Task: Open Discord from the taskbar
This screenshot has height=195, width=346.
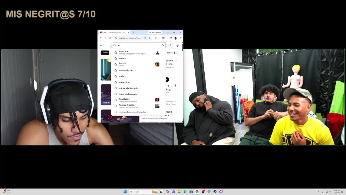Action: 221,192
